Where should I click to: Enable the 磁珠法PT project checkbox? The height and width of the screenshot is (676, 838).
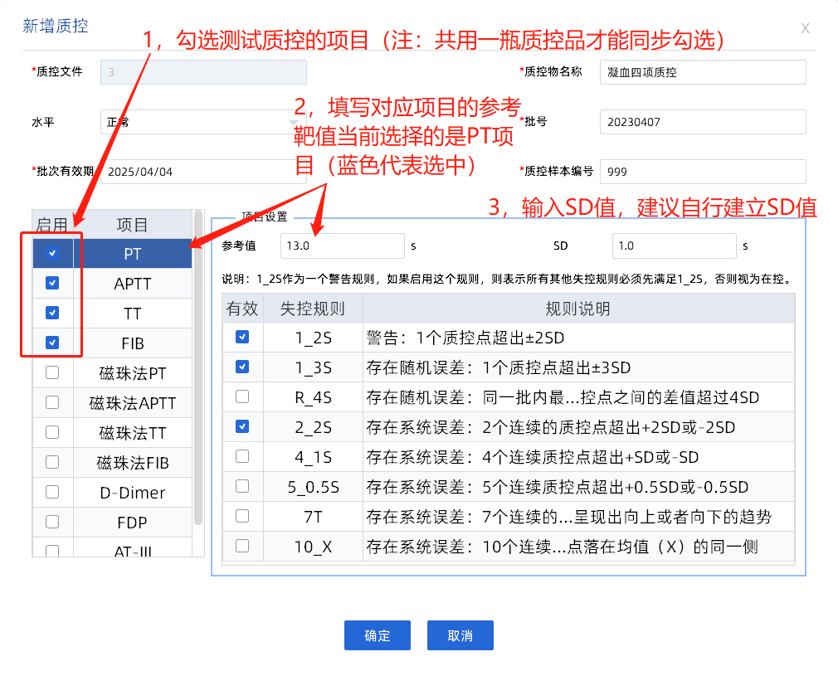click(x=52, y=372)
